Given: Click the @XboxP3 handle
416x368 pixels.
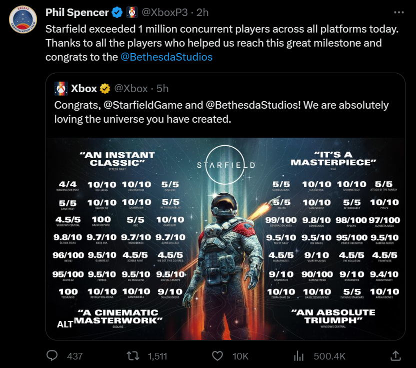Looking at the screenshot, I should click(x=164, y=13).
